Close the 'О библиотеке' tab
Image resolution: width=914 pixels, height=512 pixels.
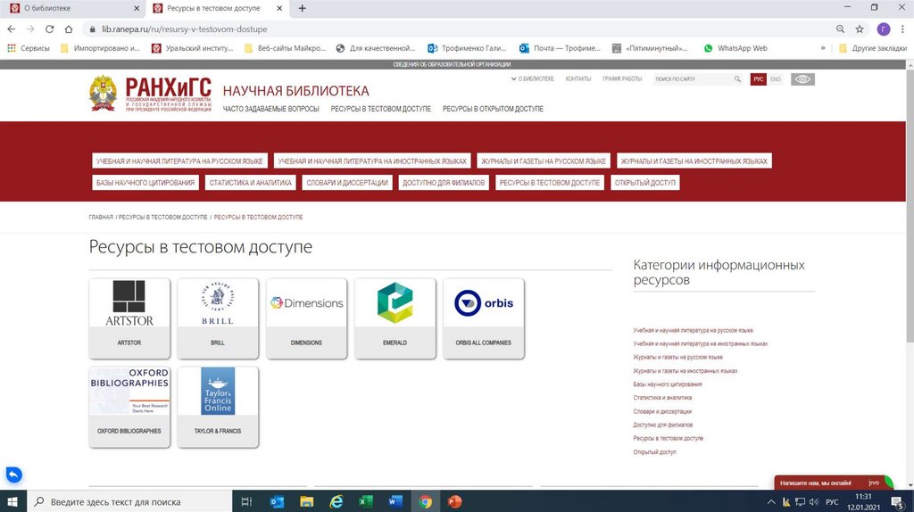137,8
